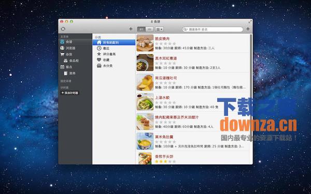Viewport: 311px width, 194px height.
Task: Click the 上湯水餃 dumpling thumbnail
Action: pos(145,102)
